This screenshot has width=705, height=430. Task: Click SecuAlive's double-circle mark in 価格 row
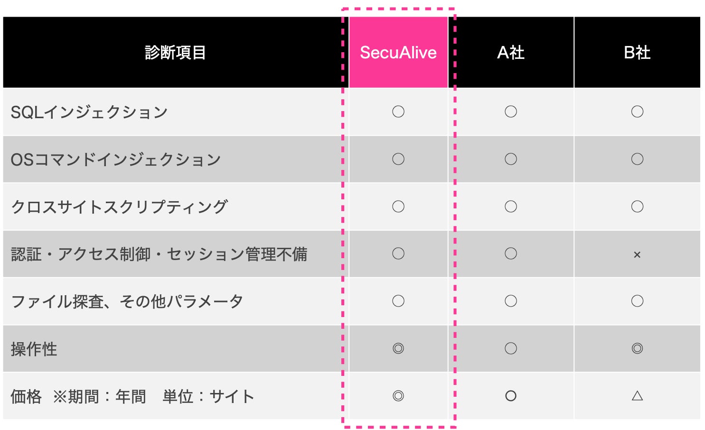tap(398, 396)
